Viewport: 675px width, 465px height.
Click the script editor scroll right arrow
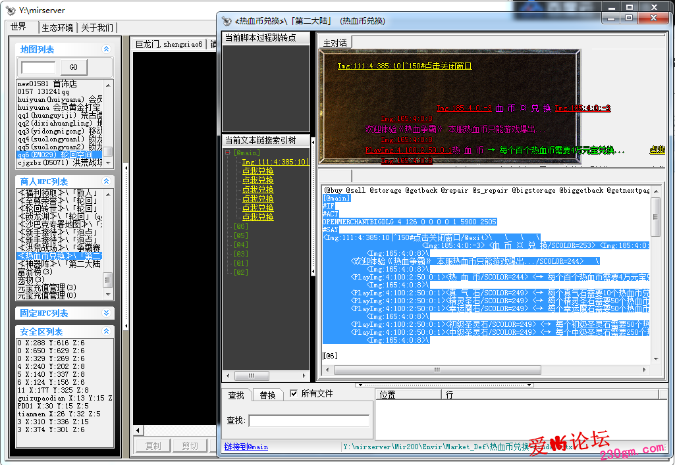pyautogui.click(x=645, y=370)
